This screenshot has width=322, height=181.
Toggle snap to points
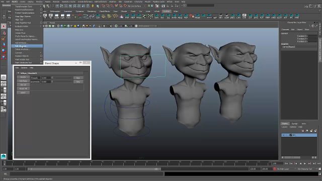[x=112, y=6]
